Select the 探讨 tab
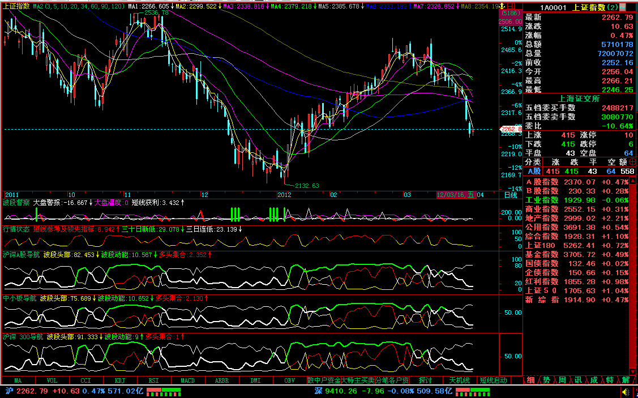638x398 pixels. click(425, 380)
